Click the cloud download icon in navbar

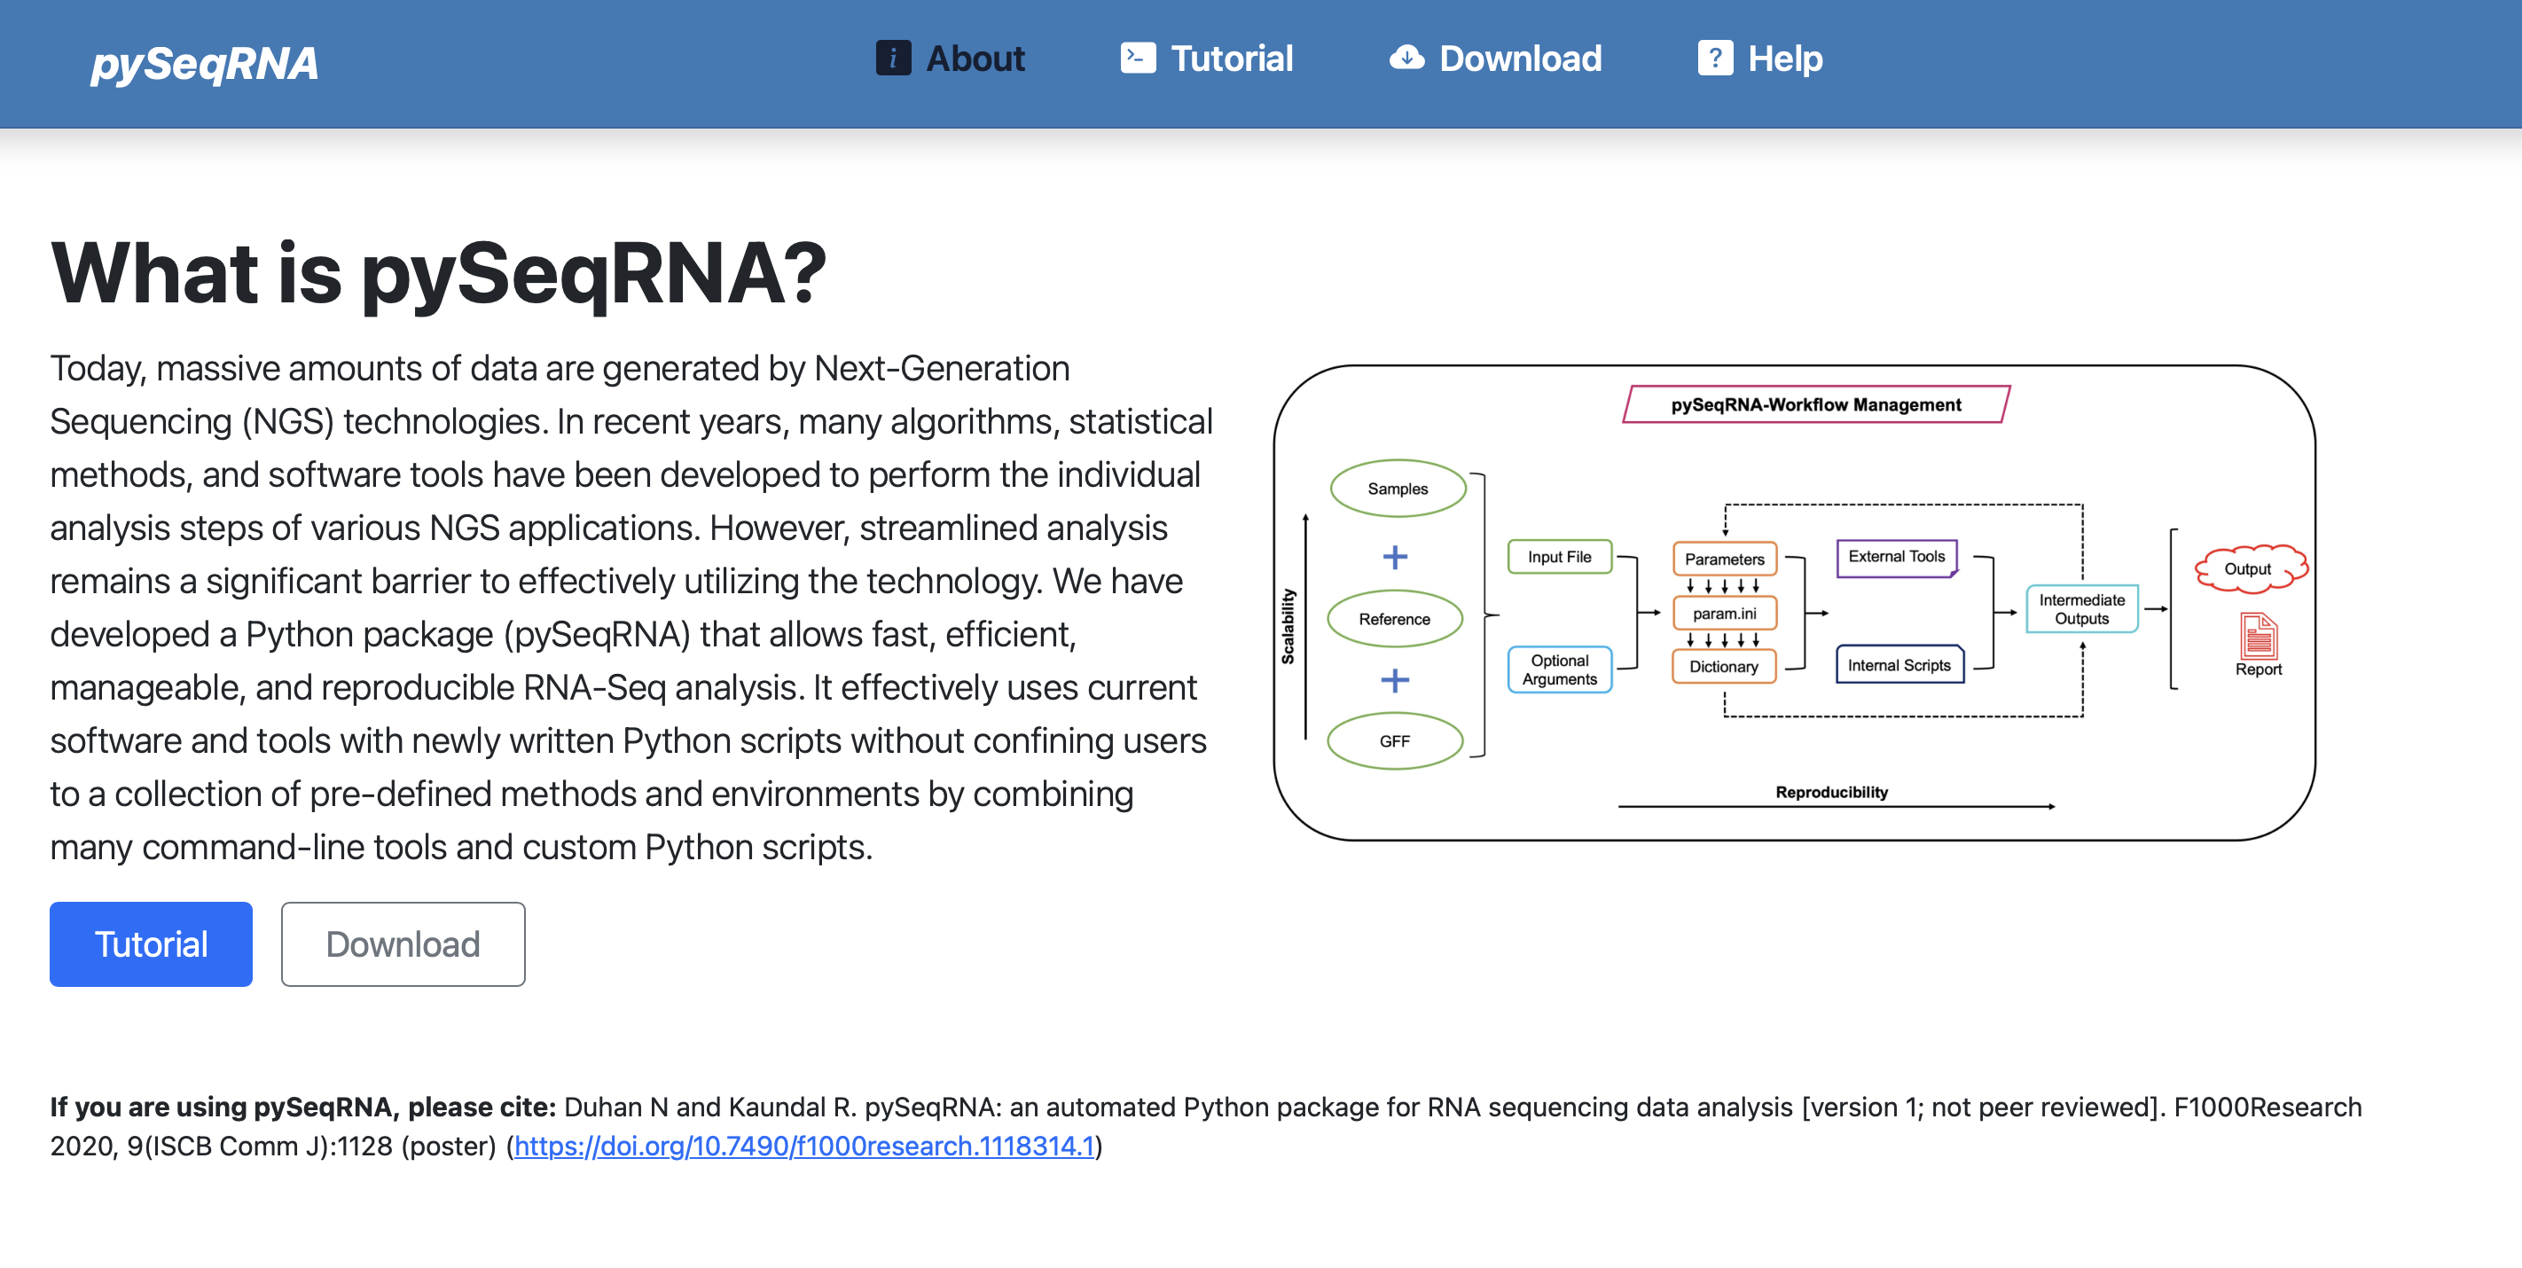[x=1406, y=59]
